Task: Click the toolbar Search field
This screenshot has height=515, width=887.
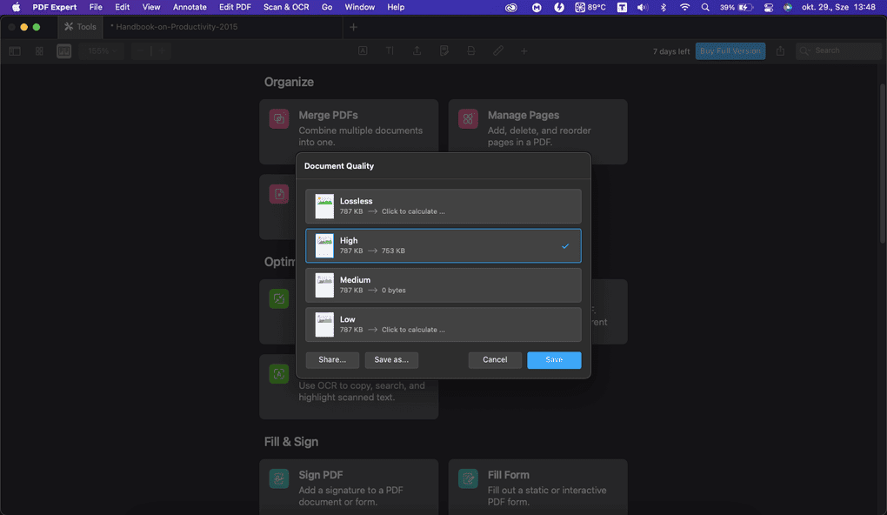Action: 839,51
